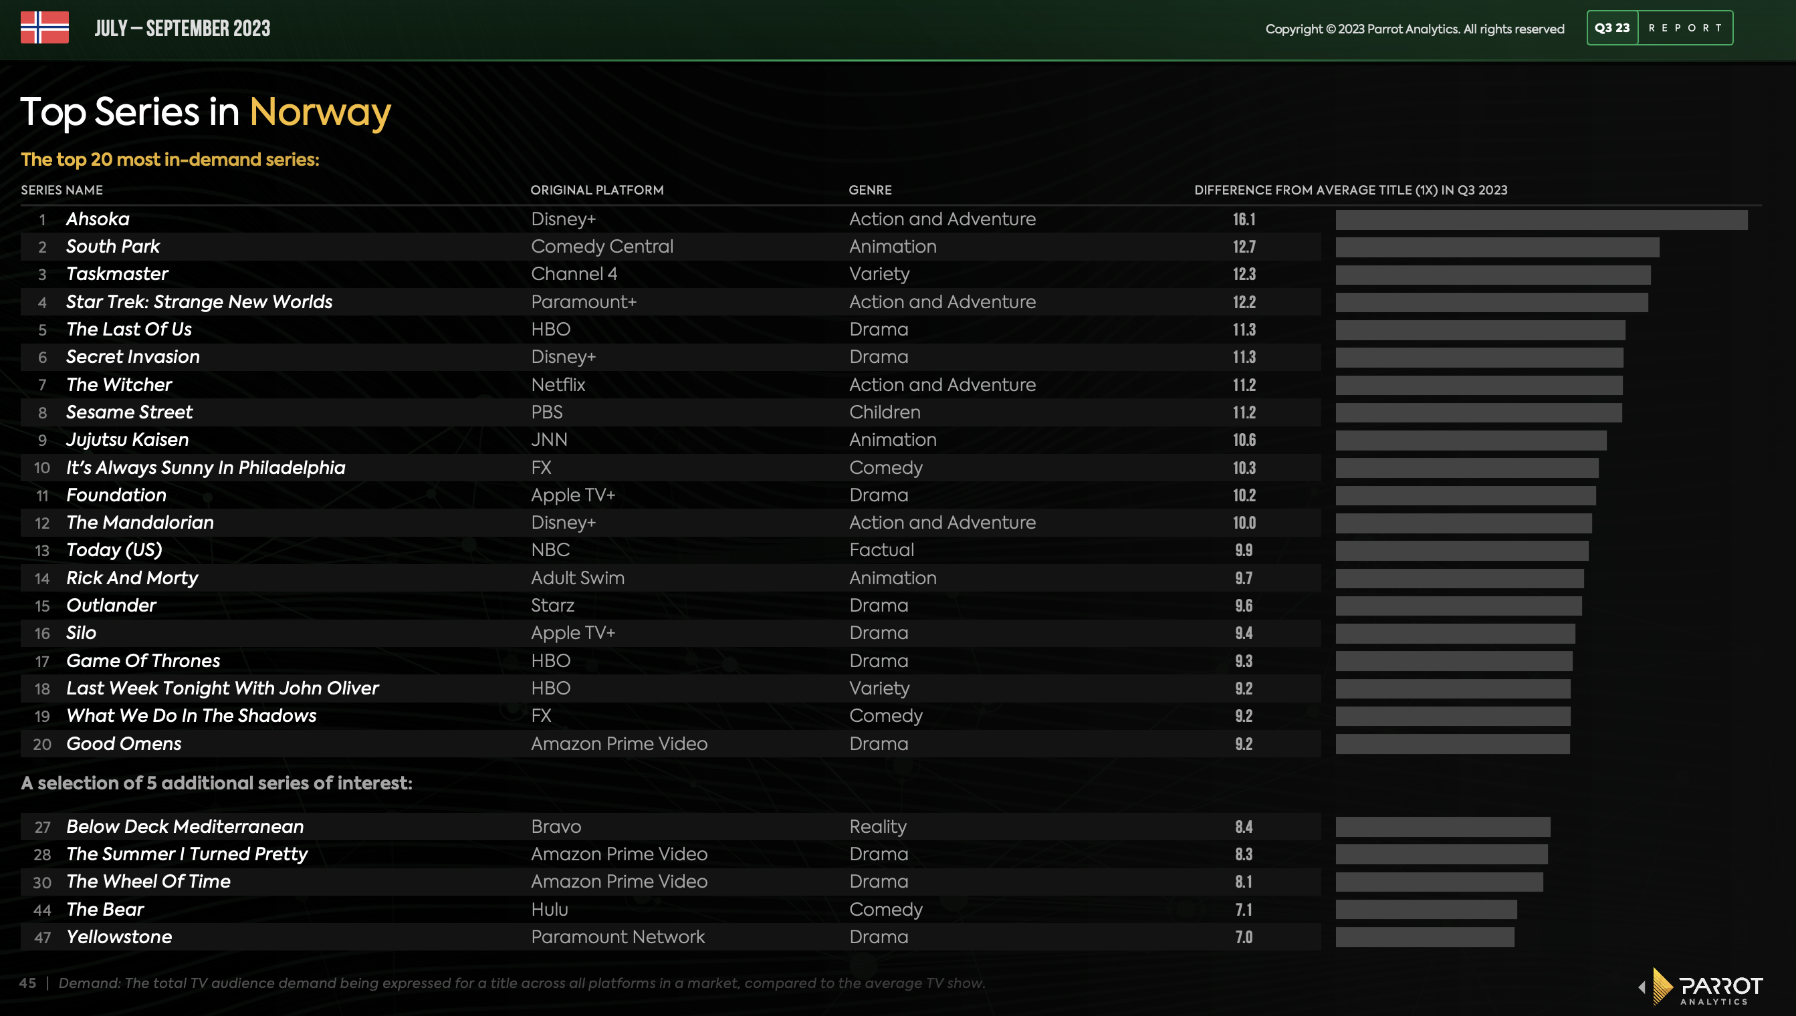Click South Park's 12.7 value
Image resolution: width=1796 pixels, height=1016 pixels.
pos(1244,247)
